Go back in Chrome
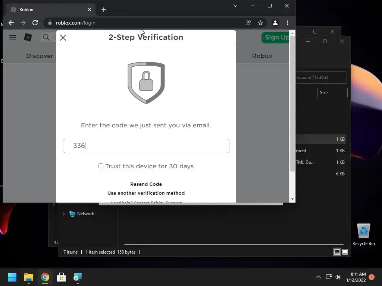This screenshot has width=382, height=286. pyautogui.click(x=11, y=23)
